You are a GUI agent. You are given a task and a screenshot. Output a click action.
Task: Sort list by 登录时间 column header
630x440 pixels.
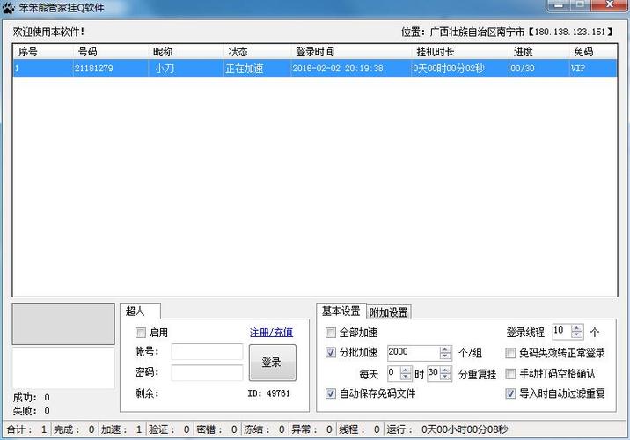[x=351, y=52]
